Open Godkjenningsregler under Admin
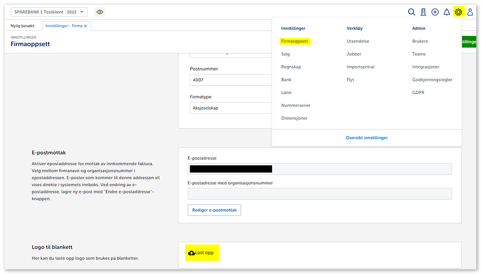This screenshot has height=274, width=481. pos(432,80)
